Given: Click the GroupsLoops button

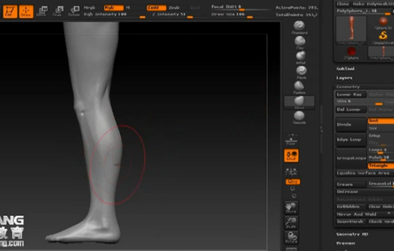Looking at the screenshot, I should 351,158.
